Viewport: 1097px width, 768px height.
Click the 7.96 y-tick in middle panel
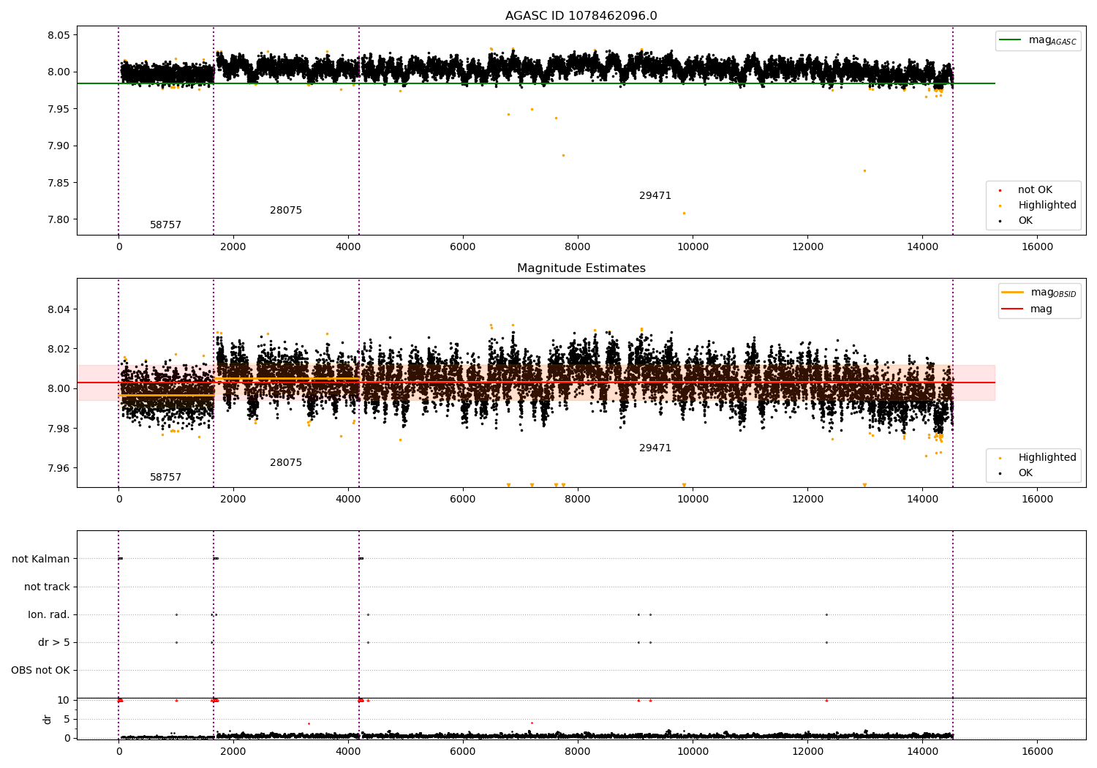click(x=59, y=469)
